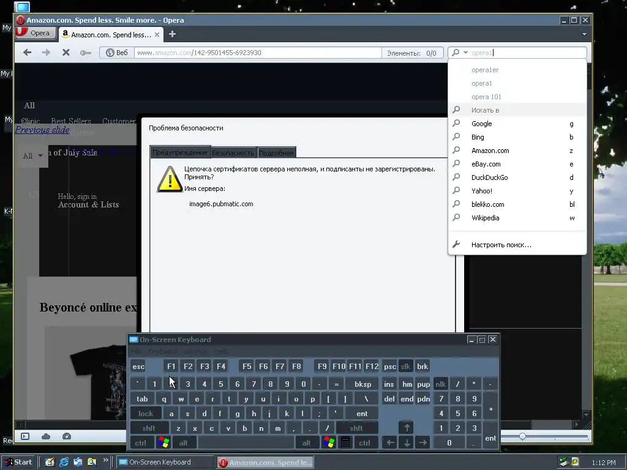Launch Internet Explorer from Quick Launch
This screenshot has height=470, width=627.
[64, 462]
